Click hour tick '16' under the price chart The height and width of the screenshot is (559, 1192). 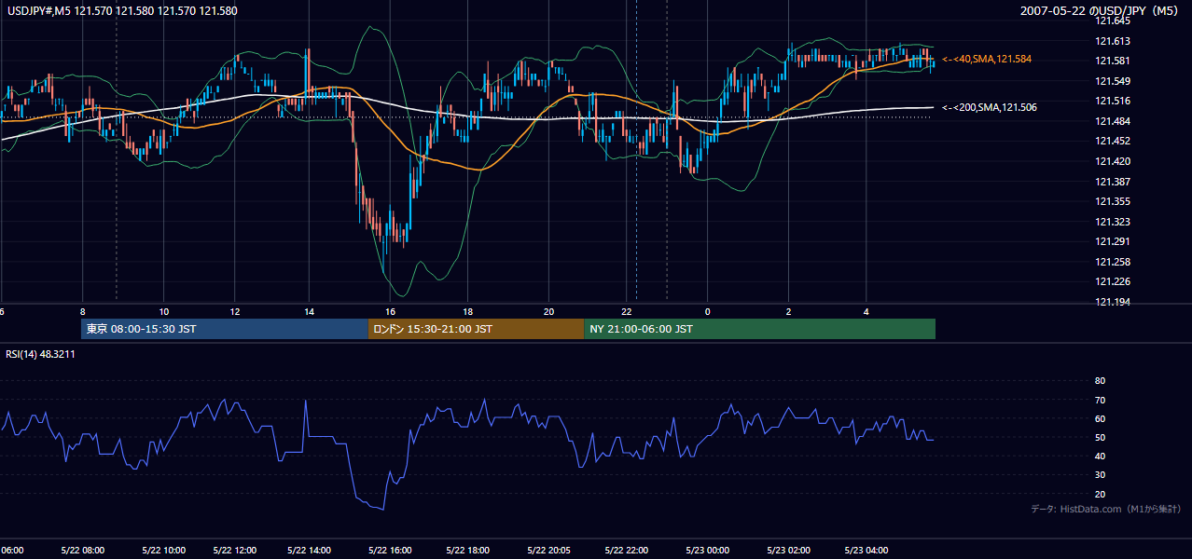point(391,311)
